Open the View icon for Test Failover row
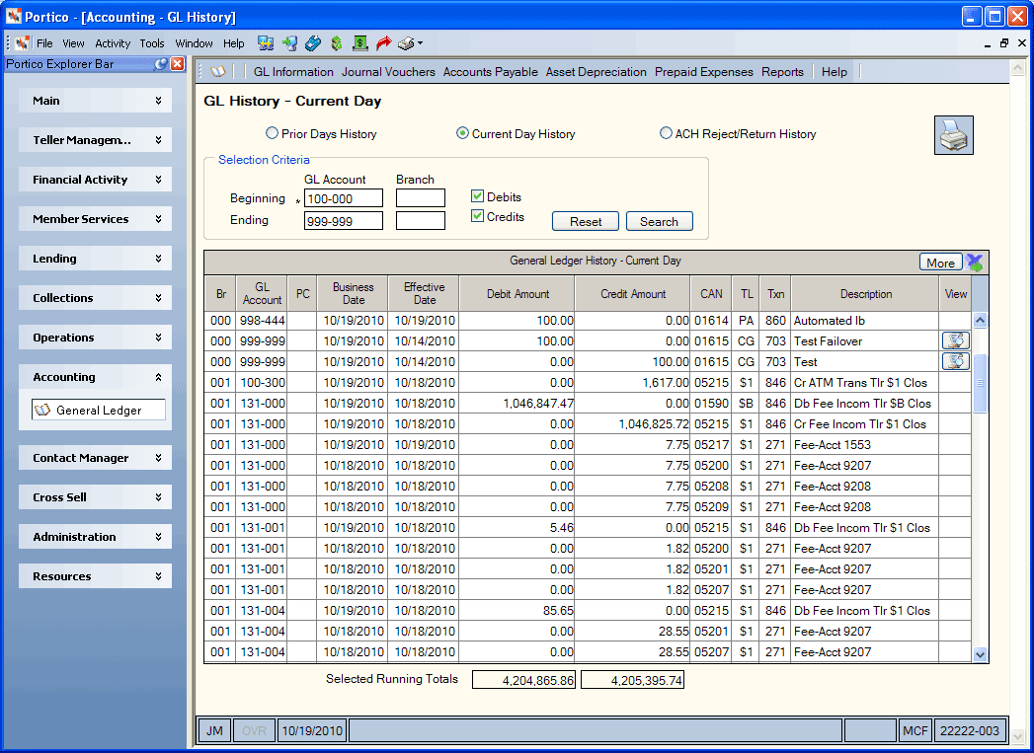This screenshot has width=1034, height=753. click(956, 340)
